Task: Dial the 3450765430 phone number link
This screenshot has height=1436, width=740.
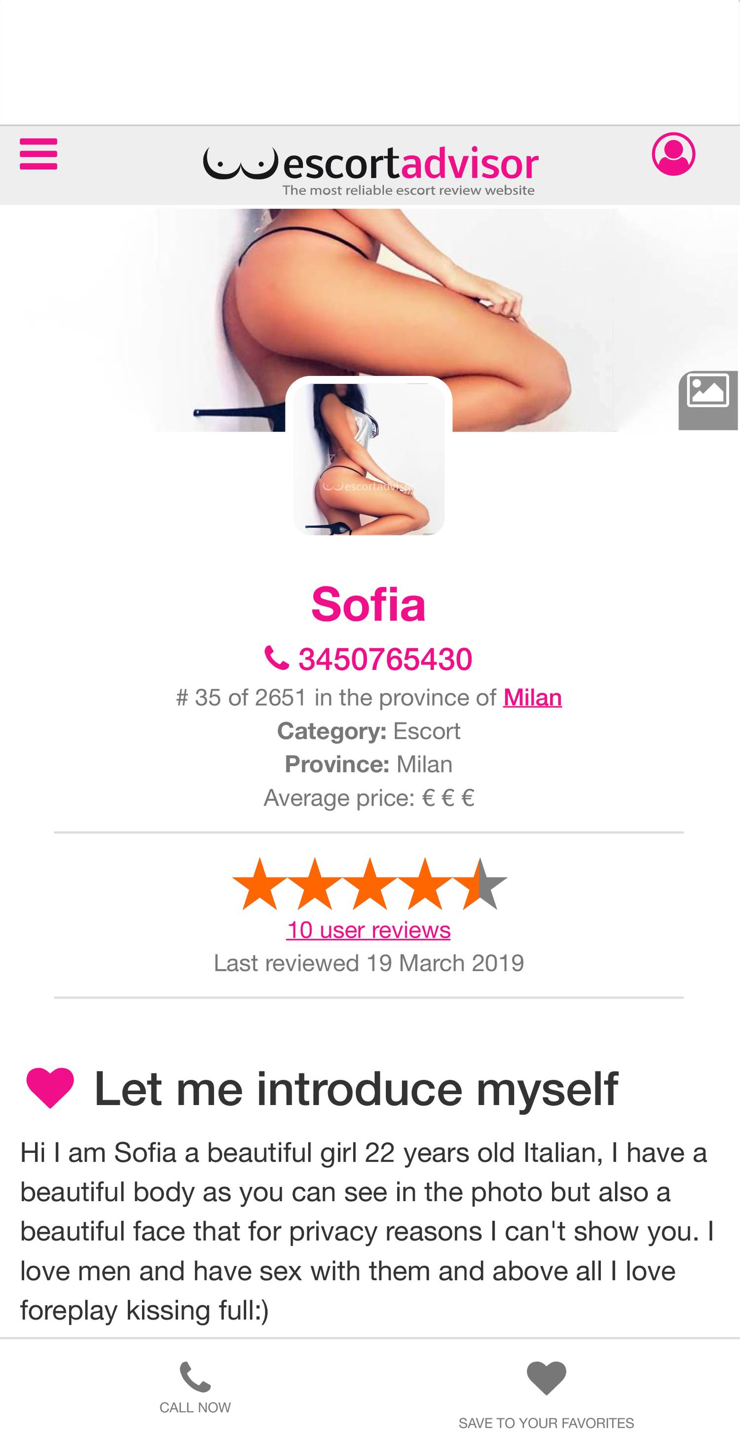Action: (x=385, y=659)
